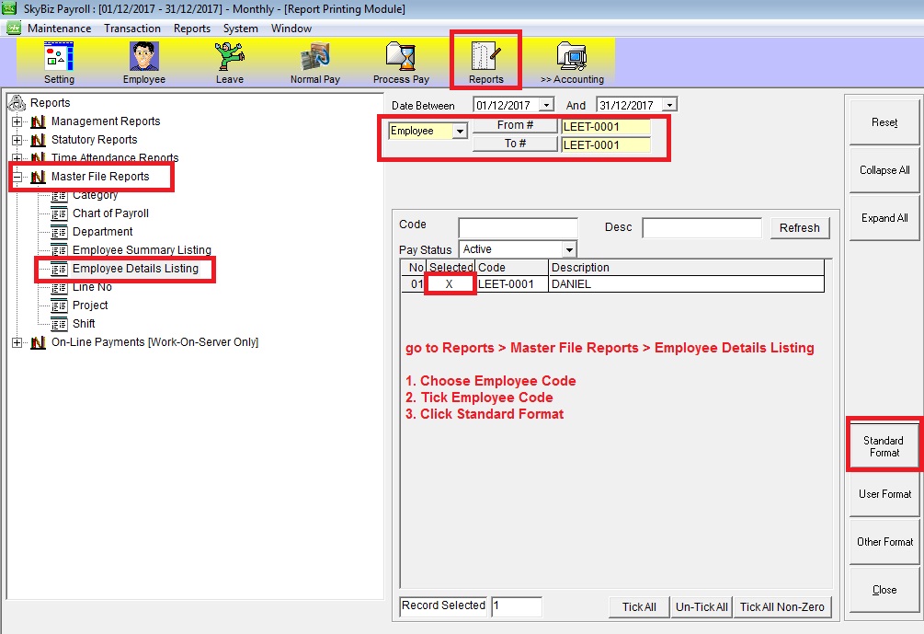Tick all records with Tick All
924x634 pixels.
point(639,607)
